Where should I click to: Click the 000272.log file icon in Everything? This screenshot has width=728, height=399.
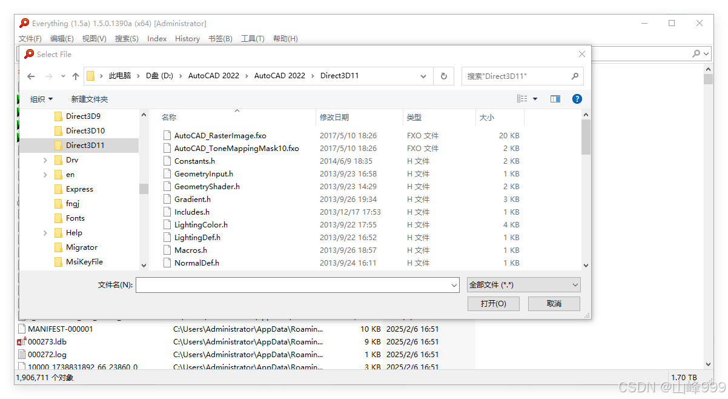point(22,355)
